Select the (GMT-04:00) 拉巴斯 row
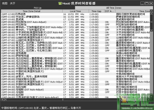Image resolution: width=154 pixels, height=110 pixels. tap(76, 95)
